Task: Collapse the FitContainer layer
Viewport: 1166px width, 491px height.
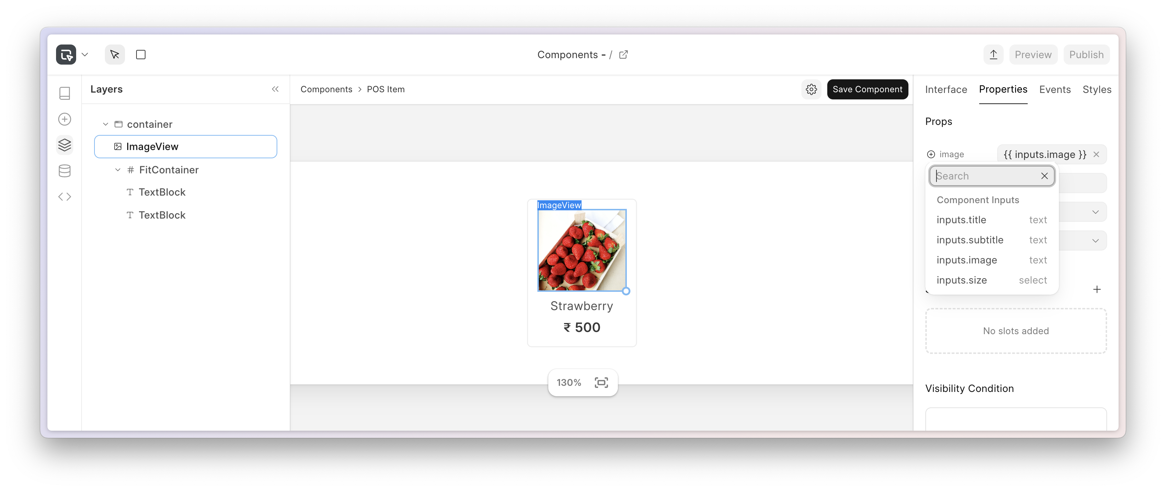Action: click(x=118, y=170)
